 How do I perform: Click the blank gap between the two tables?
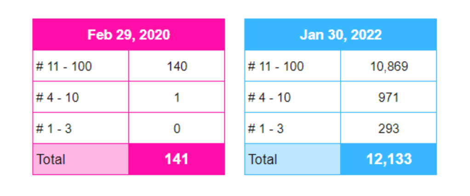pos(235,97)
